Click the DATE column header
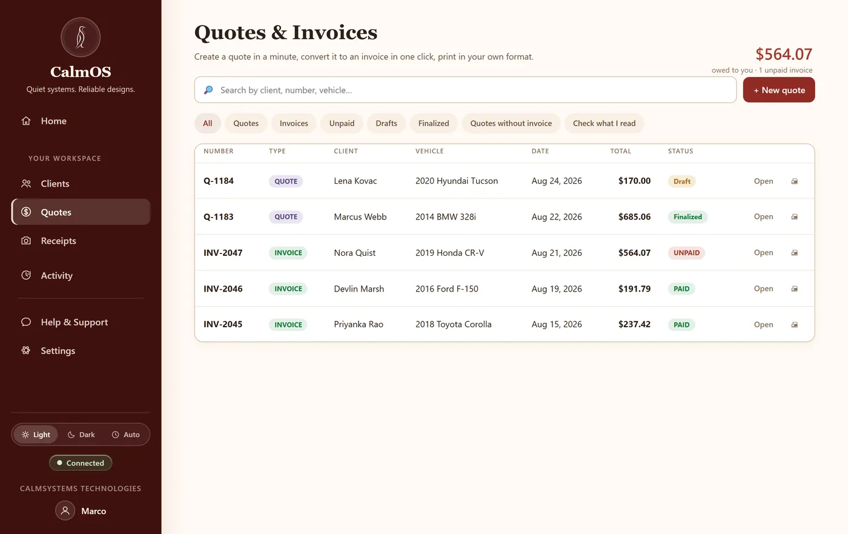The image size is (848, 534). pyautogui.click(x=540, y=151)
